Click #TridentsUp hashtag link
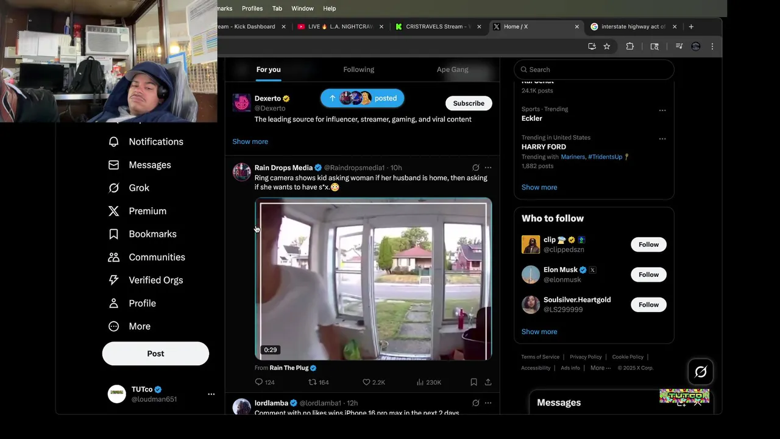 point(605,157)
